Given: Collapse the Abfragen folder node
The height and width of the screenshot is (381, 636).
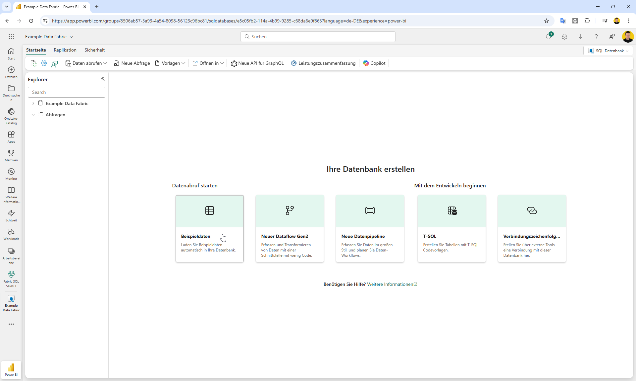Looking at the screenshot, I should coord(33,115).
